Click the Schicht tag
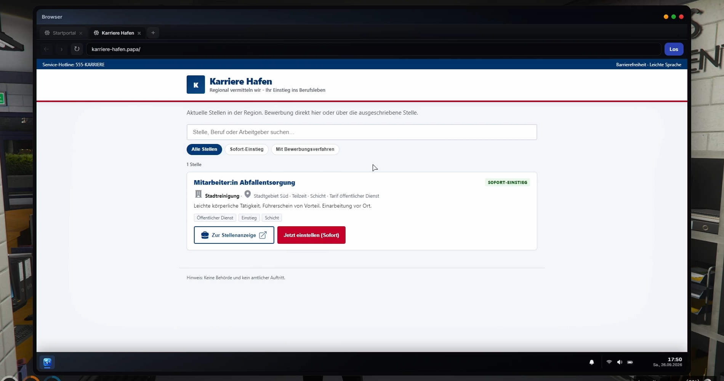 pos(272,218)
